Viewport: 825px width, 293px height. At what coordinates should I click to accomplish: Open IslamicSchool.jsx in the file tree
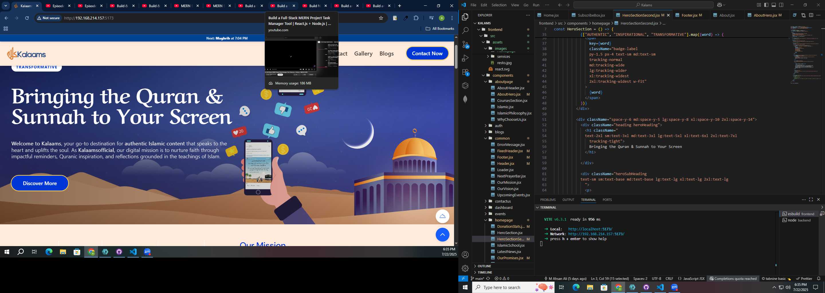pyautogui.click(x=510, y=245)
